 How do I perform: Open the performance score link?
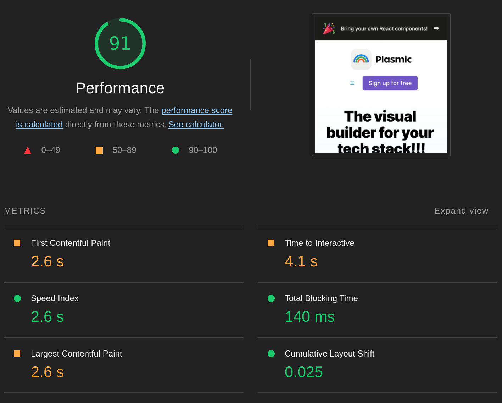click(x=197, y=110)
